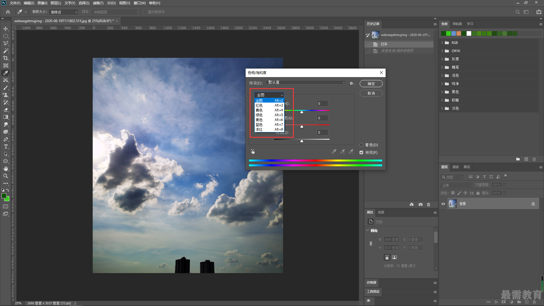Image resolution: width=544 pixels, height=306 pixels.
Task: Toggle history brush source for 打开 state
Action: click(368, 44)
